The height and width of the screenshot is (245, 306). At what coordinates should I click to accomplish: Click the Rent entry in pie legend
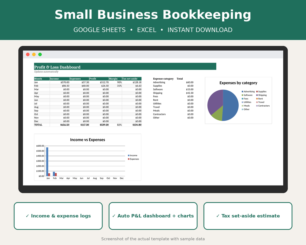pyautogui.click(x=259, y=99)
